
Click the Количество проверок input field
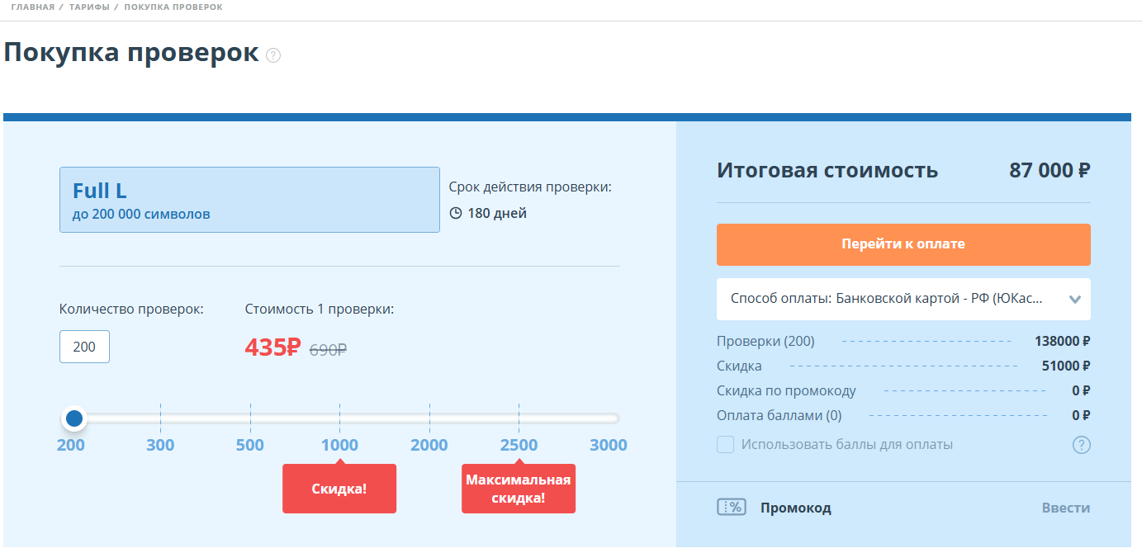point(84,347)
